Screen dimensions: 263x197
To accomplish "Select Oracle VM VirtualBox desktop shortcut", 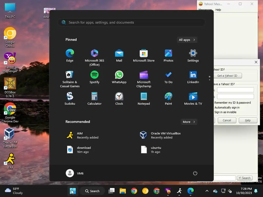I will [10, 138].
